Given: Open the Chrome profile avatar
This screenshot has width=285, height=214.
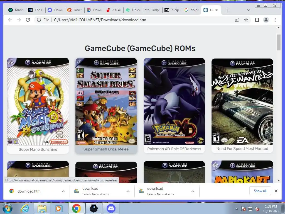Looking at the screenshot, I should [266, 20].
